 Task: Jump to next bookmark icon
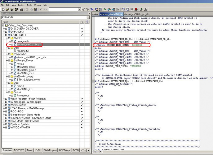(x=109, y=9)
